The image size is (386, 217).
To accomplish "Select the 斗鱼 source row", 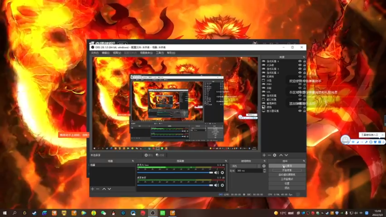I will coord(284,81).
